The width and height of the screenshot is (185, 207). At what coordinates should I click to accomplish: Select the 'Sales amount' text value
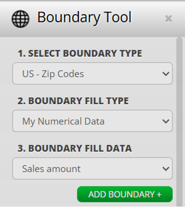pyautogui.click(x=51, y=169)
